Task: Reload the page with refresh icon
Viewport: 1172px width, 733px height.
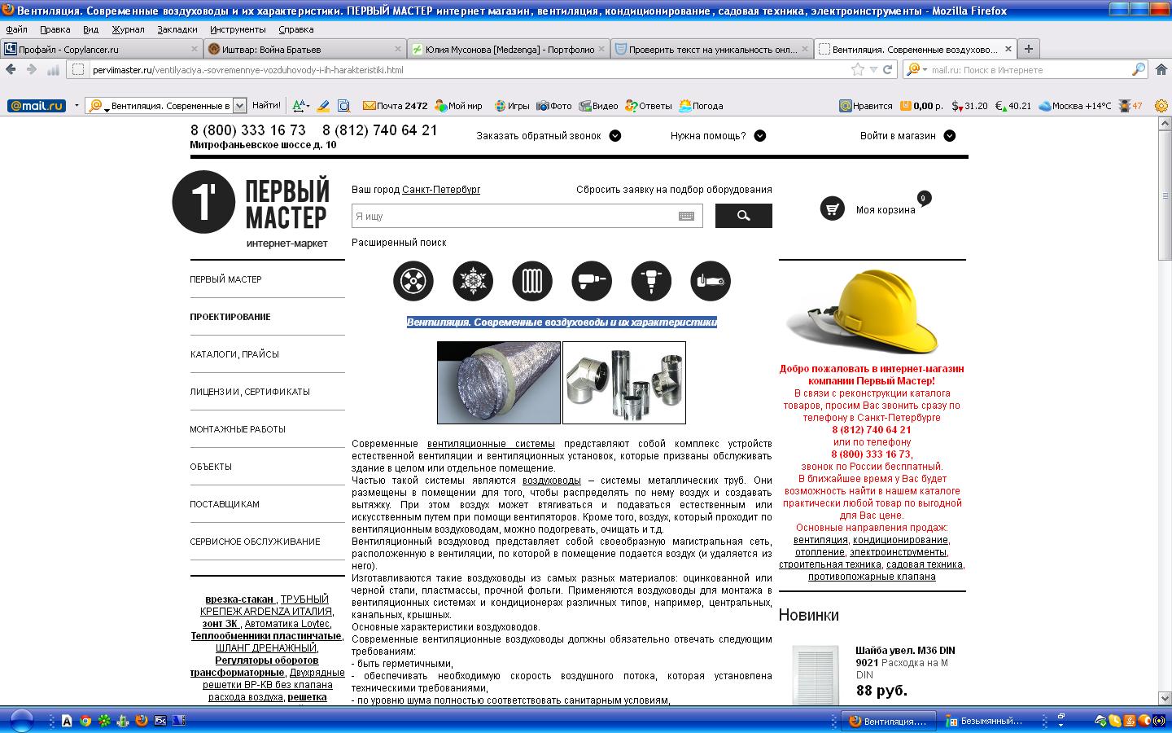Action: tap(888, 70)
